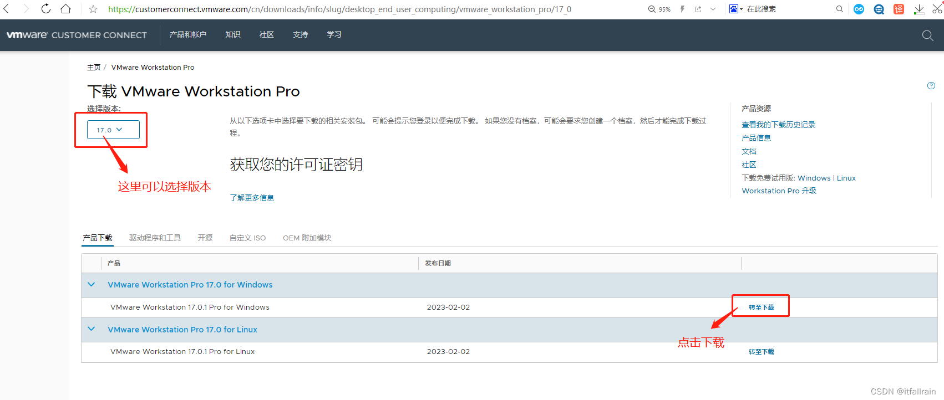Click the browser search box
944x400 pixels.
790,9
